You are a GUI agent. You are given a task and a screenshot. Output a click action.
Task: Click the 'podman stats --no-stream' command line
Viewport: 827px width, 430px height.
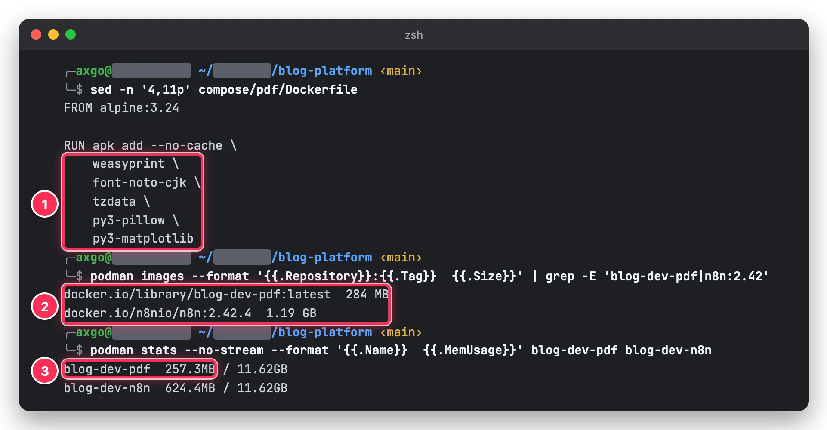coord(401,350)
